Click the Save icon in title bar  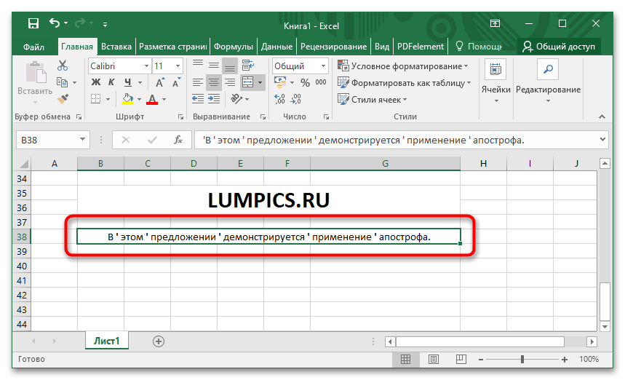pos(33,24)
